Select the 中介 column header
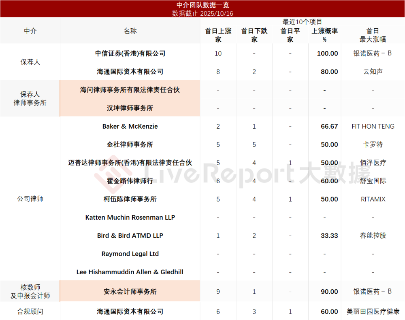 tap(30, 31)
